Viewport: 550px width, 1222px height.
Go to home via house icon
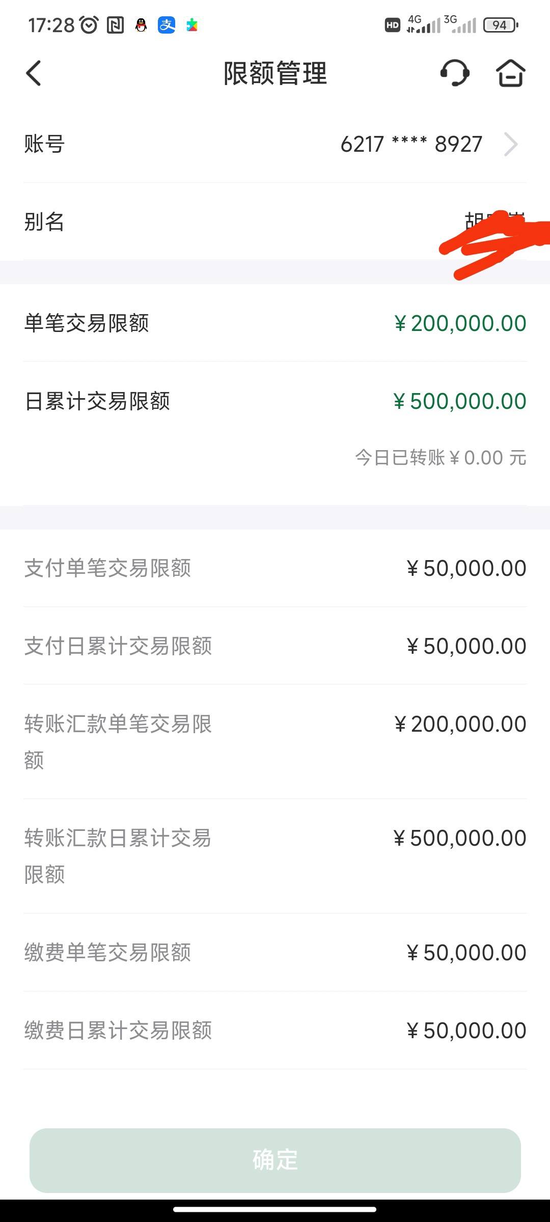(x=510, y=73)
